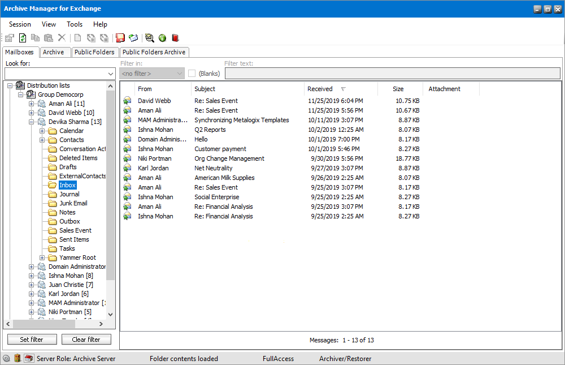Open the Look for dropdown
The image size is (565, 365).
point(110,74)
